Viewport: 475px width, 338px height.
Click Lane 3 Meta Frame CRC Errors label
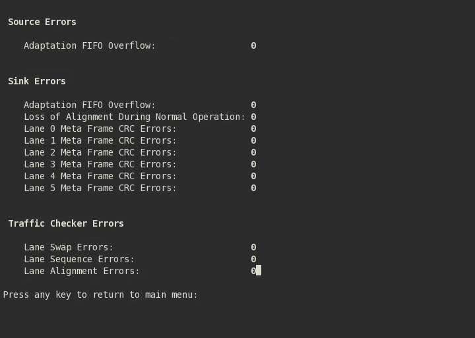click(100, 164)
